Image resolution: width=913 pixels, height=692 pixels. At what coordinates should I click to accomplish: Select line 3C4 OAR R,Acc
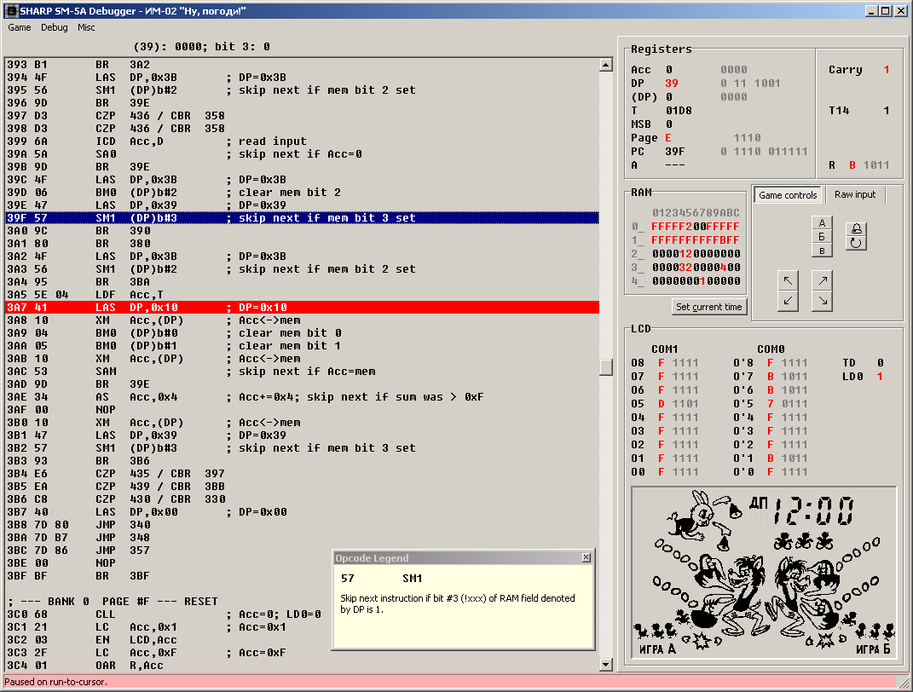pyautogui.click(x=302, y=666)
